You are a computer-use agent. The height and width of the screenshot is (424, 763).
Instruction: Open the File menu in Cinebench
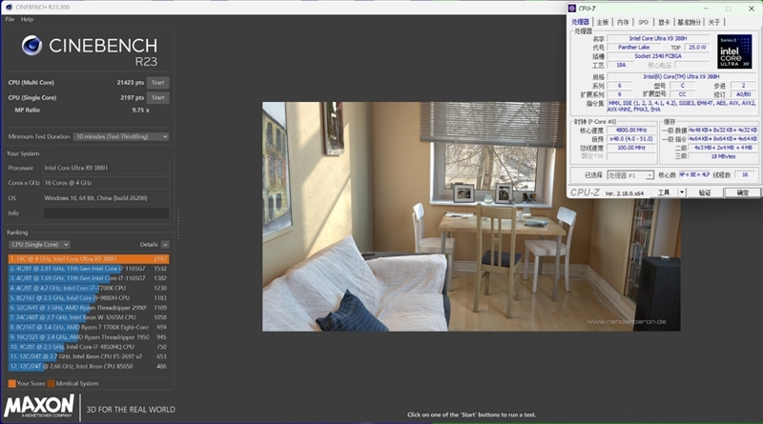coord(10,19)
